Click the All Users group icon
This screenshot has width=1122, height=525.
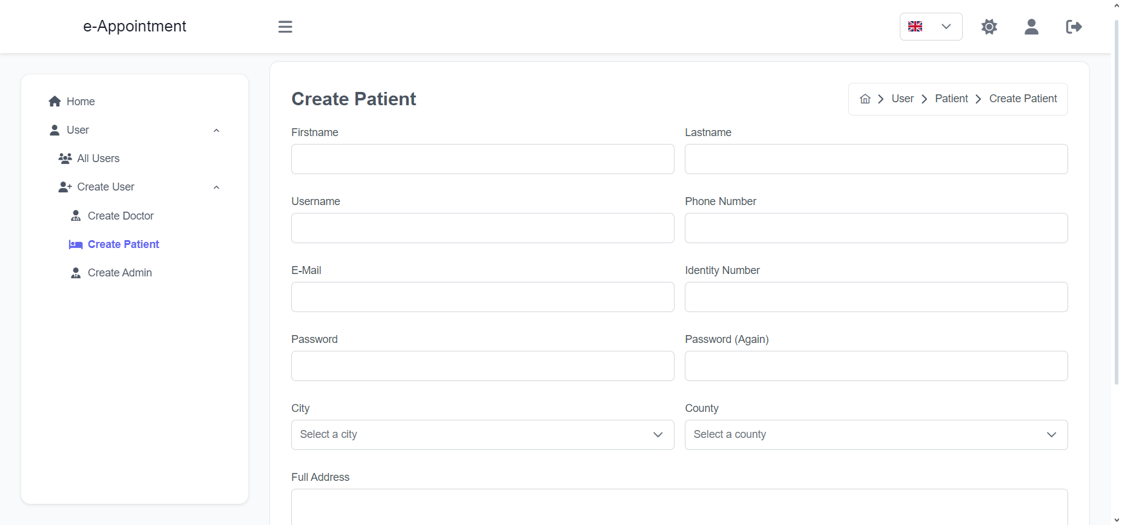click(65, 158)
